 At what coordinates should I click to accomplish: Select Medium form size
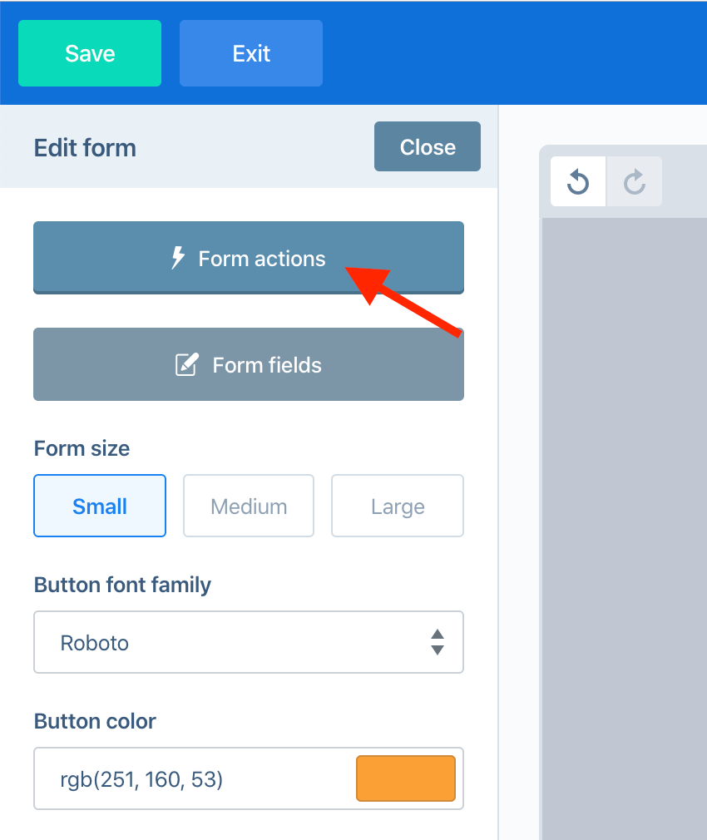[249, 506]
